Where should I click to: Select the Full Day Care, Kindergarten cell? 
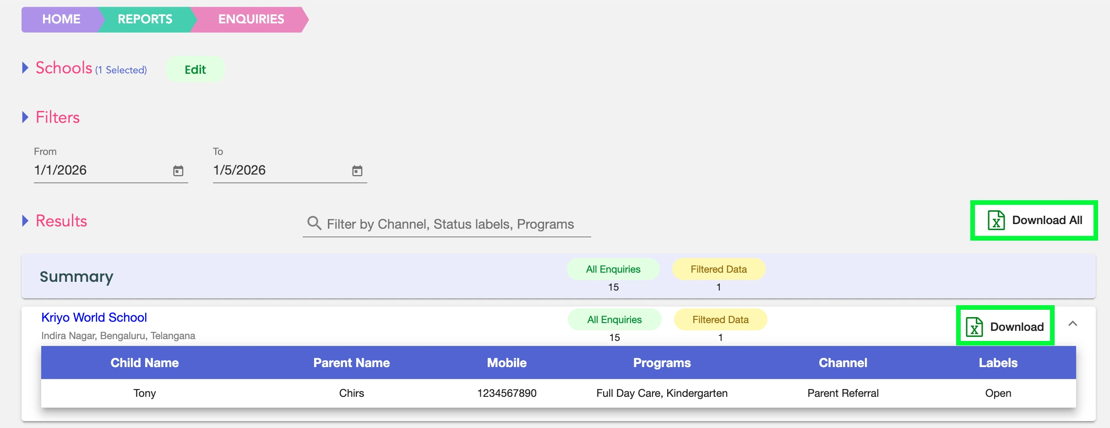point(662,393)
